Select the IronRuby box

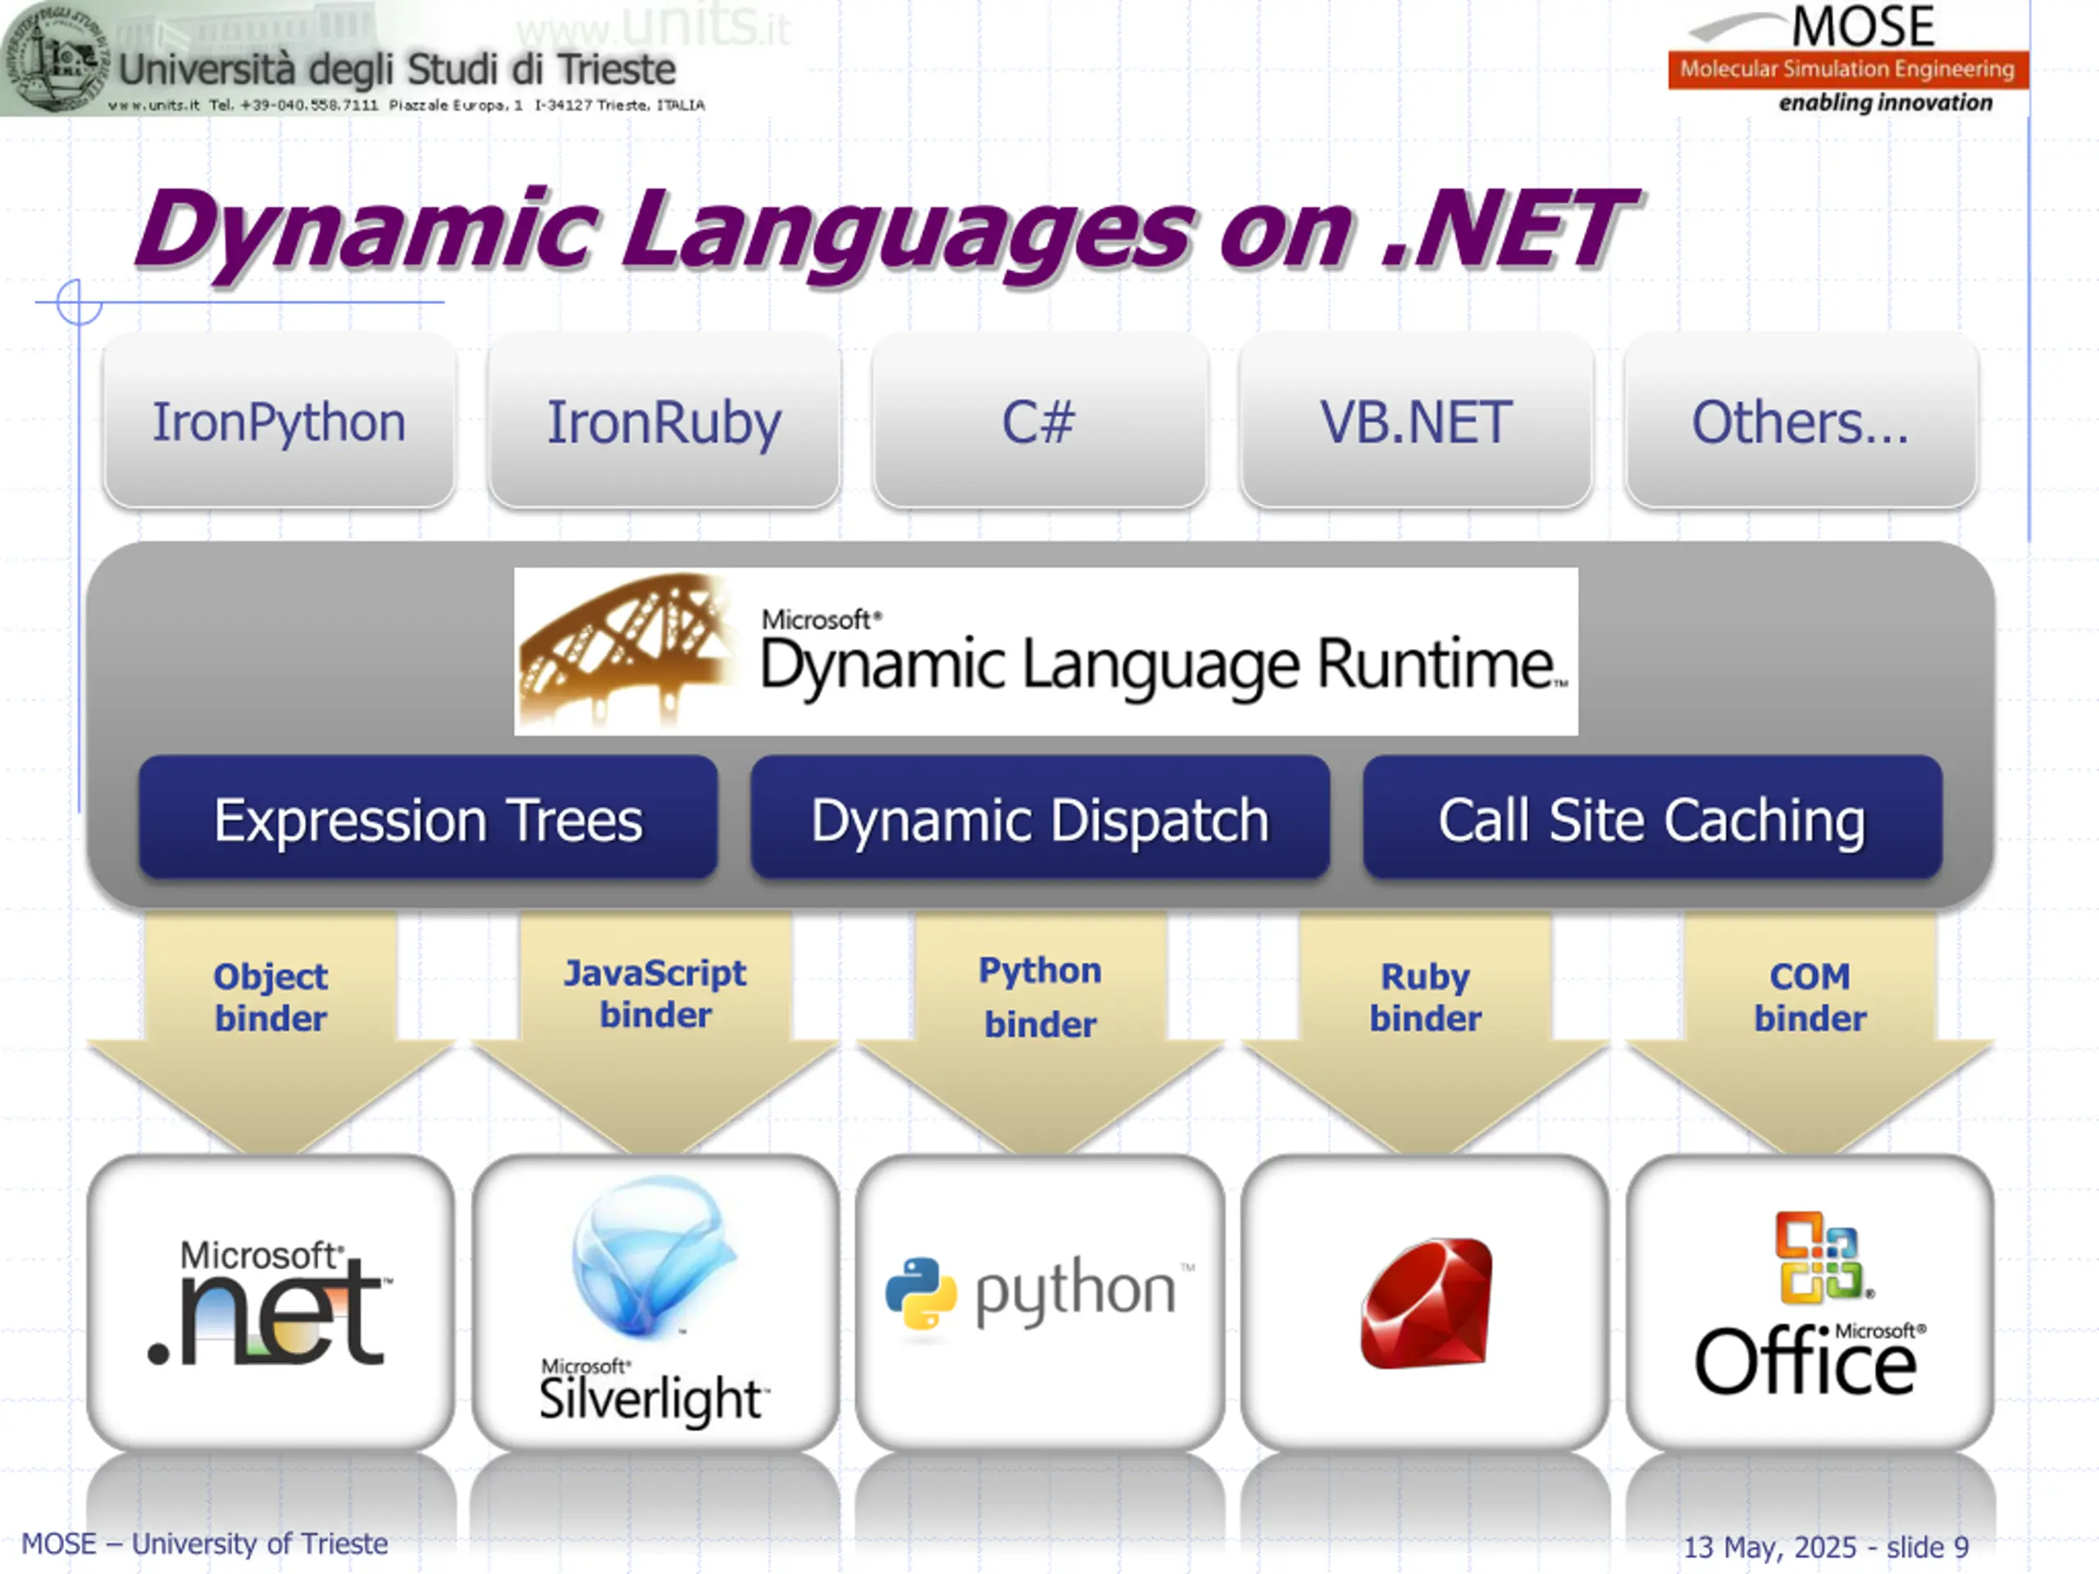click(x=664, y=421)
